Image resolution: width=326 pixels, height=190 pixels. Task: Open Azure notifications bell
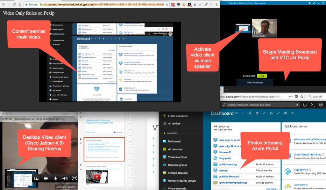(x=305, y=105)
